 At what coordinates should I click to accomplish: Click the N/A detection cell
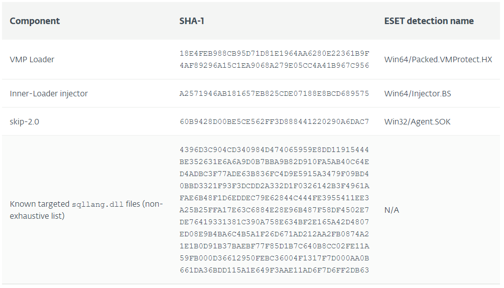[x=392, y=210]
